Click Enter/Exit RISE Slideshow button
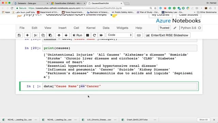Screen dimensions: 218x123 tap(167, 35)
